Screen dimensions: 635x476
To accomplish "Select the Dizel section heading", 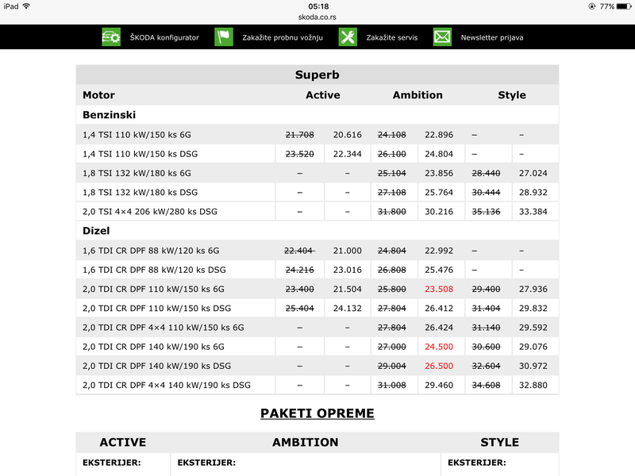I will pyautogui.click(x=96, y=231).
